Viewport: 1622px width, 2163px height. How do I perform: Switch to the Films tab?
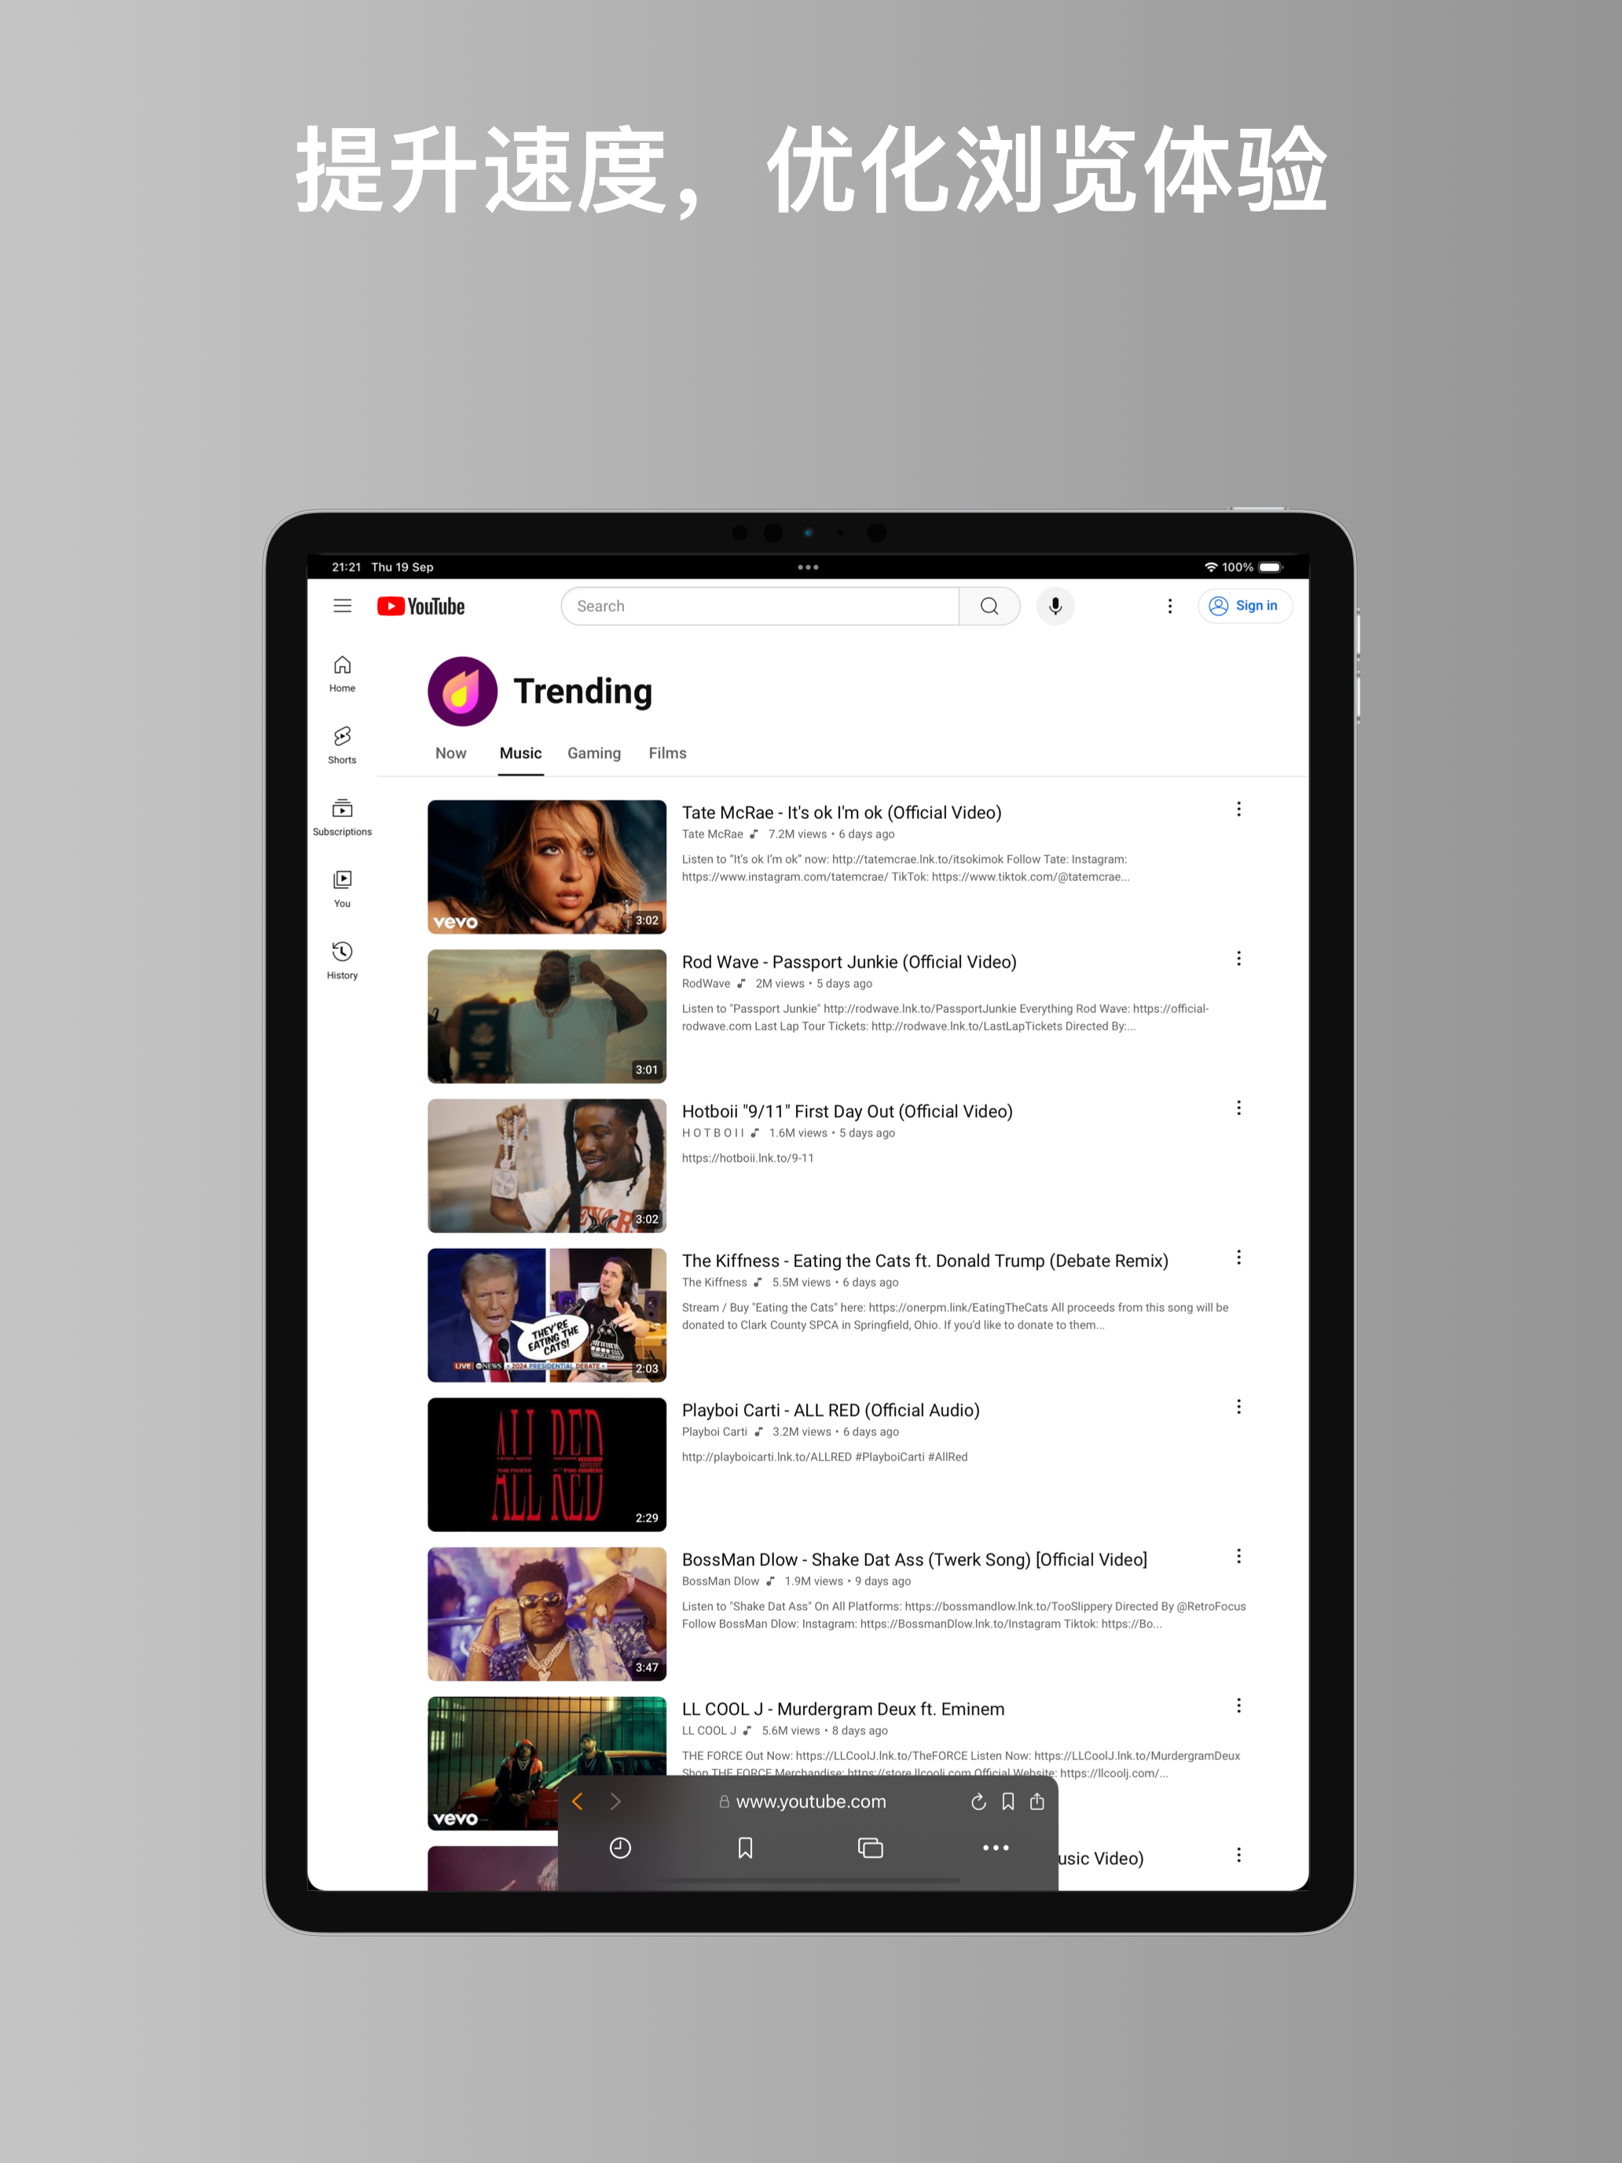tap(668, 753)
